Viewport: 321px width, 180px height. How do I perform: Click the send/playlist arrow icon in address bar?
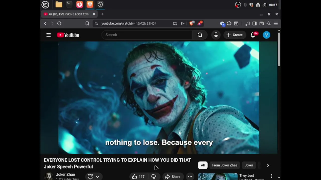click(183, 23)
